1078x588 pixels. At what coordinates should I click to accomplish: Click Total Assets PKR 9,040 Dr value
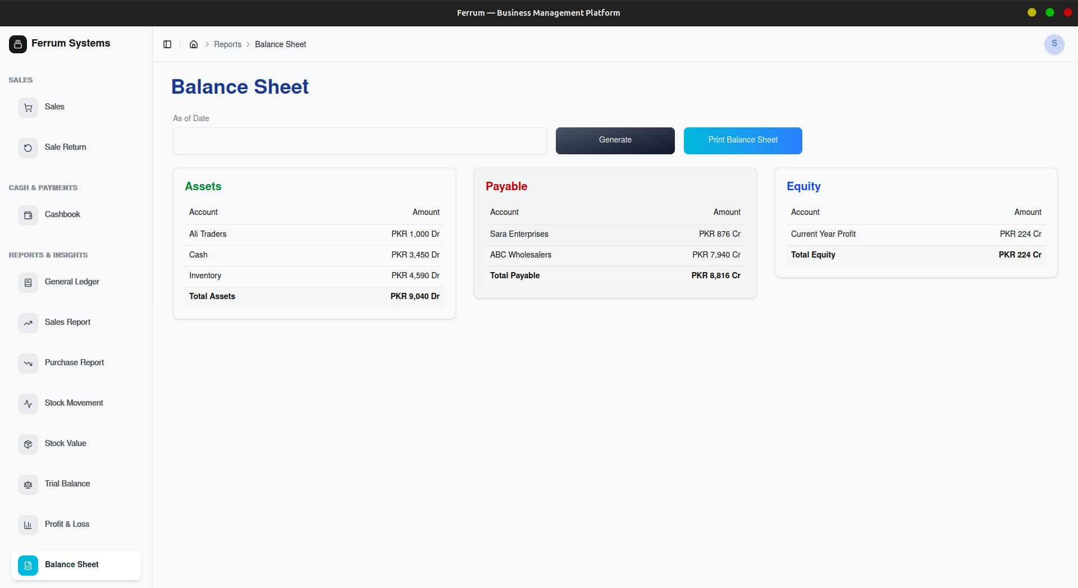point(415,297)
